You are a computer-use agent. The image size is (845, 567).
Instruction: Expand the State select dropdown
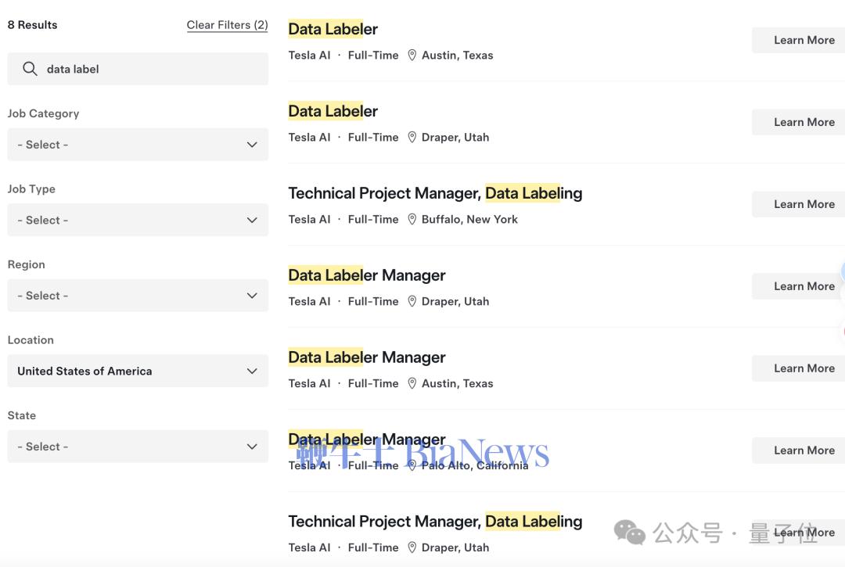[138, 446]
